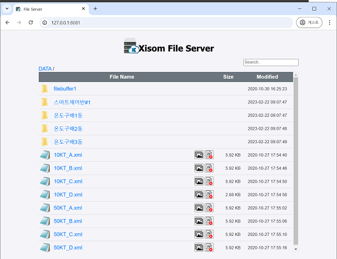Open a new browser tab
This screenshot has width=337, height=259.
tap(95, 9)
